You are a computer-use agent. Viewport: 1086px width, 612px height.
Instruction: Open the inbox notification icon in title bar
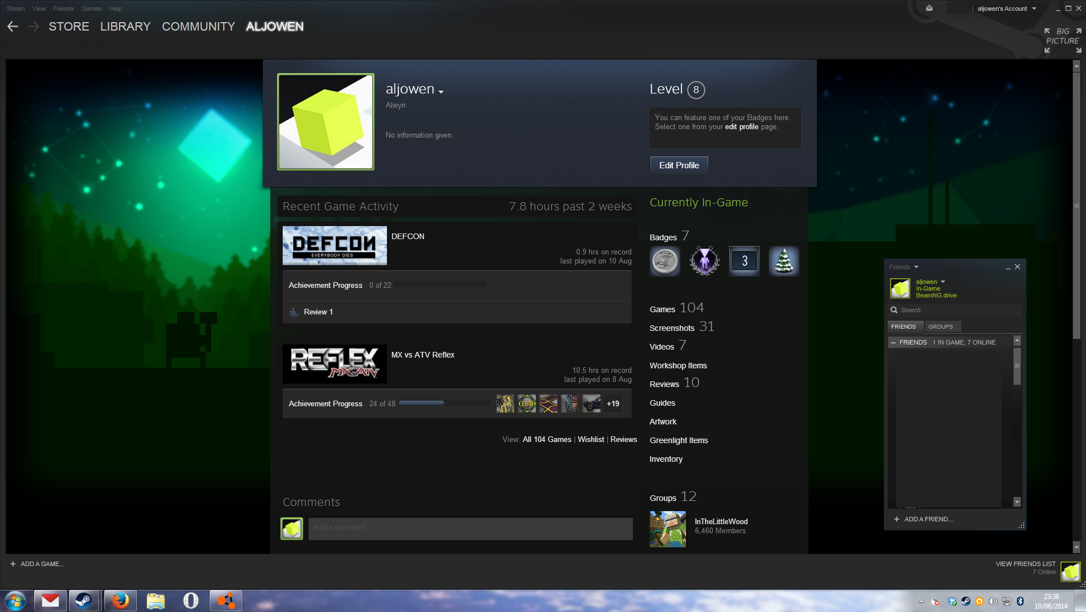click(929, 8)
